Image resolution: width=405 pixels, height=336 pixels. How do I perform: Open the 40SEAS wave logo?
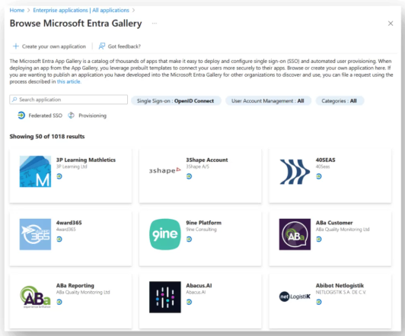pyautogui.click(x=295, y=172)
